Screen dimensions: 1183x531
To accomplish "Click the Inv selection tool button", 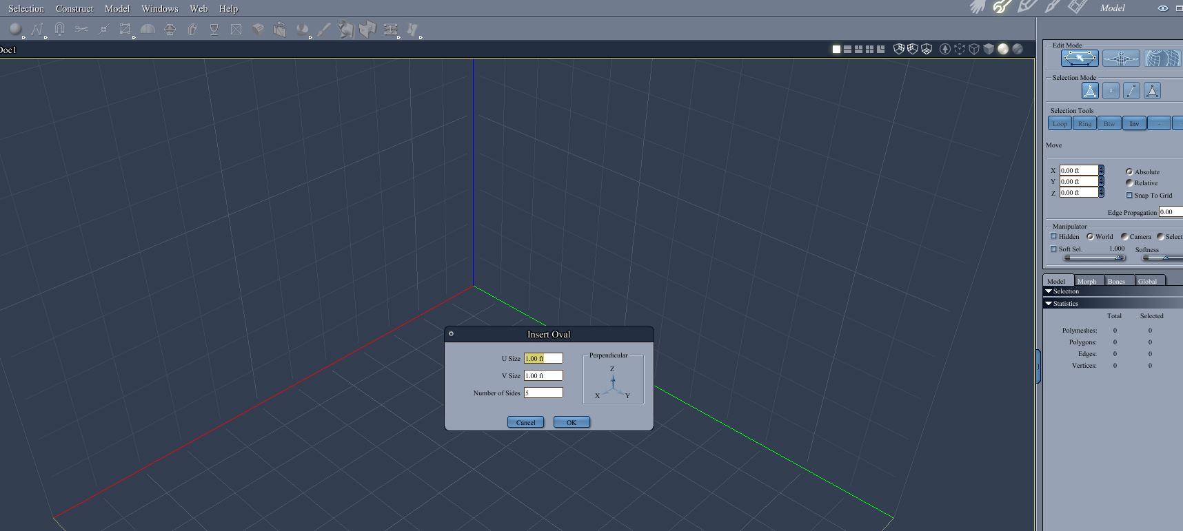I will click(1134, 123).
